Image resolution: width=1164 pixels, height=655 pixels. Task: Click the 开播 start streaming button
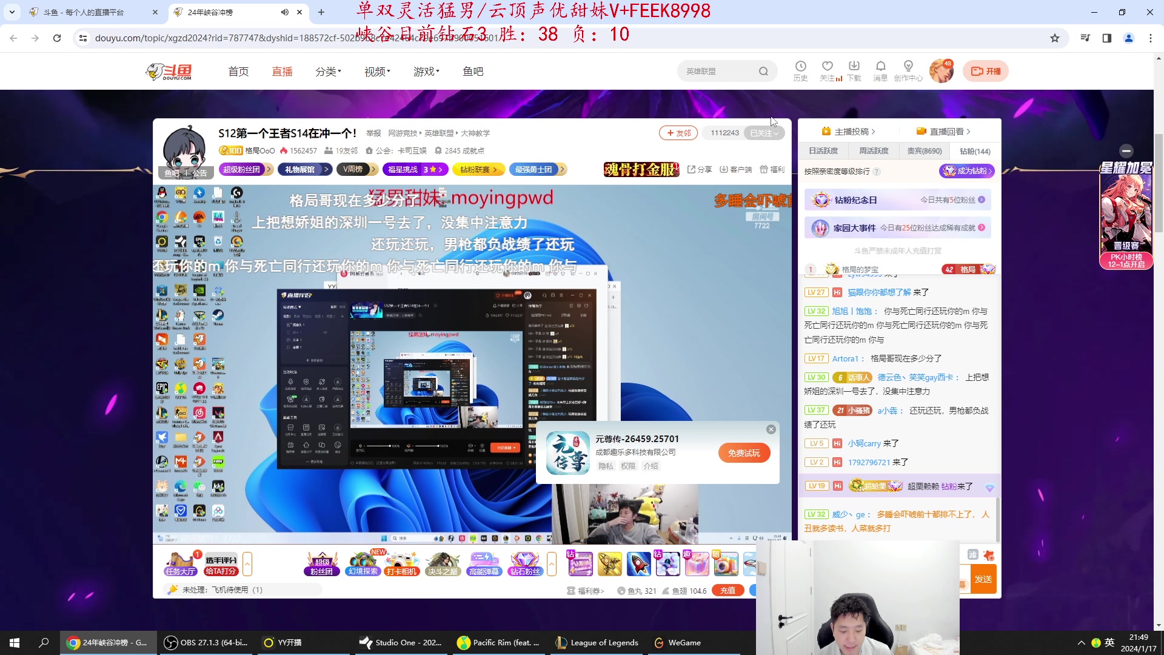point(986,71)
